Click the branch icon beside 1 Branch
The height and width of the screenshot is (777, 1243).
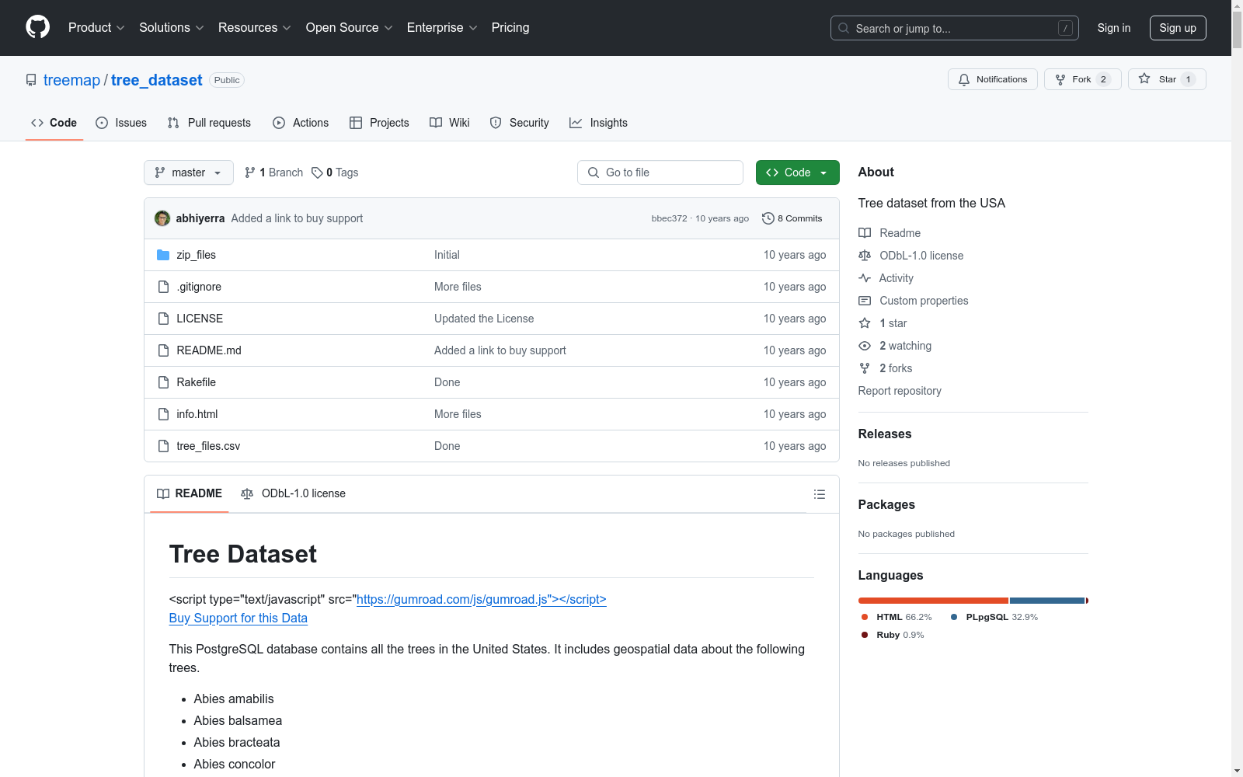[250, 172]
